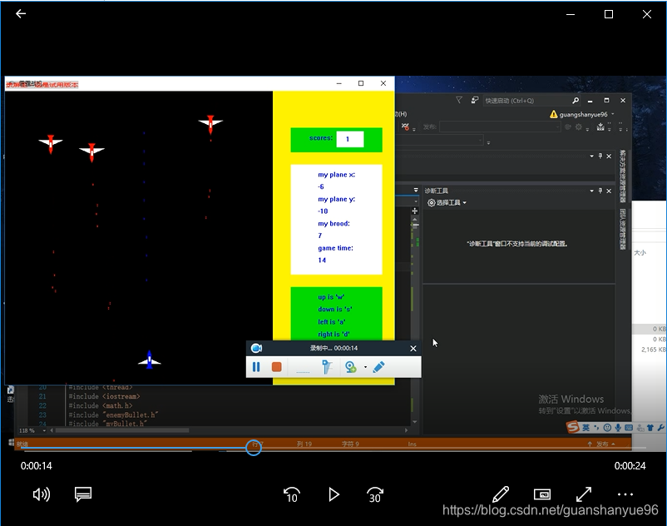Skip back 10 seconds in video
The width and height of the screenshot is (667, 526).
pyautogui.click(x=291, y=494)
